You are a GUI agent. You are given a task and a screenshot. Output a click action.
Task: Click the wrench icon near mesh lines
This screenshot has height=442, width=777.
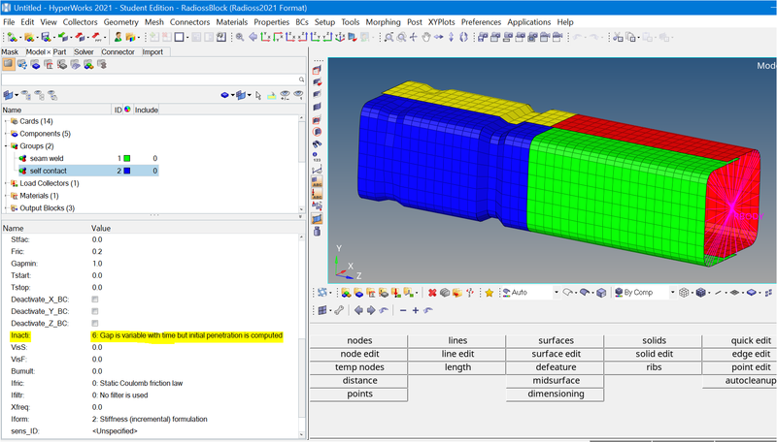pyautogui.click(x=339, y=310)
